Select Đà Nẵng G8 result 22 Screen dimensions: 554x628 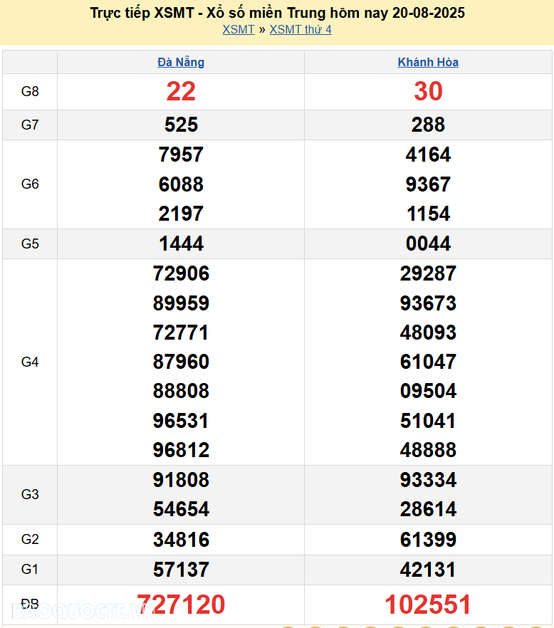click(181, 91)
